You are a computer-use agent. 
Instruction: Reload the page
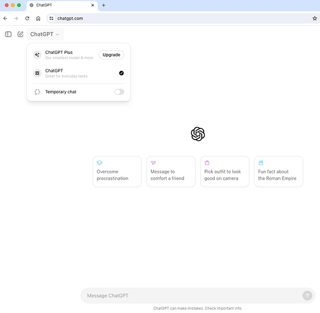click(x=27, y=18)
